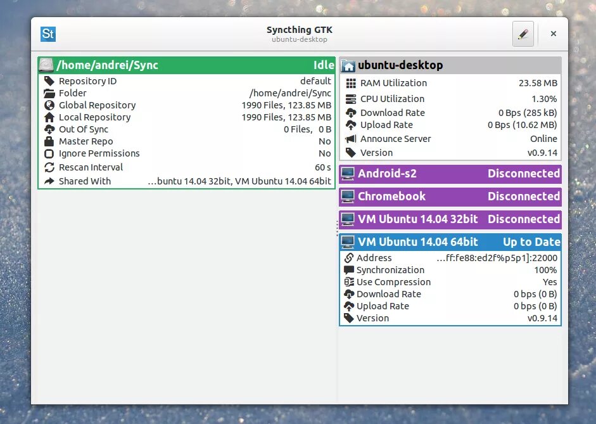Click the Shared With device list text
The width and height of the screenshot is (596, 424).
[239, 181]
